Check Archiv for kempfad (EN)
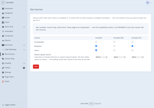This screenshot has height=108, width=154. (x=114, y=50)
